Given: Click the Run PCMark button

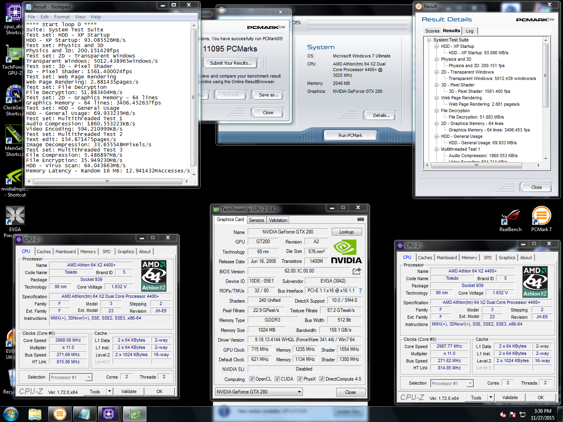Looking at the screenshot, I should (350, 135).
